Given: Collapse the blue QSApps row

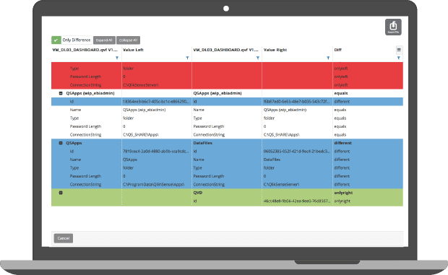Looking at the screenshot, I should coord(61,143).
